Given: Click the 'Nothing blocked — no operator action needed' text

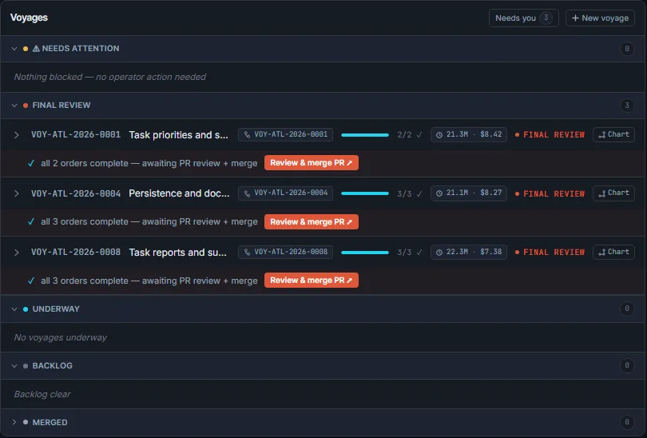Looking at the screenshot, I should pyautogui.click(x=110, y=78).
